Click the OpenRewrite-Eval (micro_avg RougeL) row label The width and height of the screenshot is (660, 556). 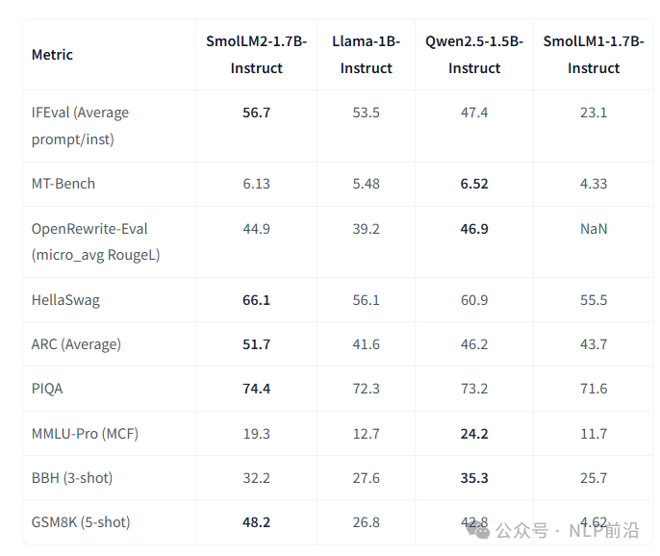point(95,241)
